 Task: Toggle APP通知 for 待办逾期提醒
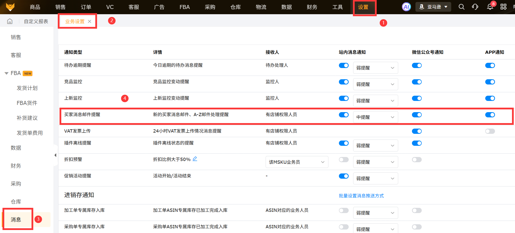(x=490, y=65)
